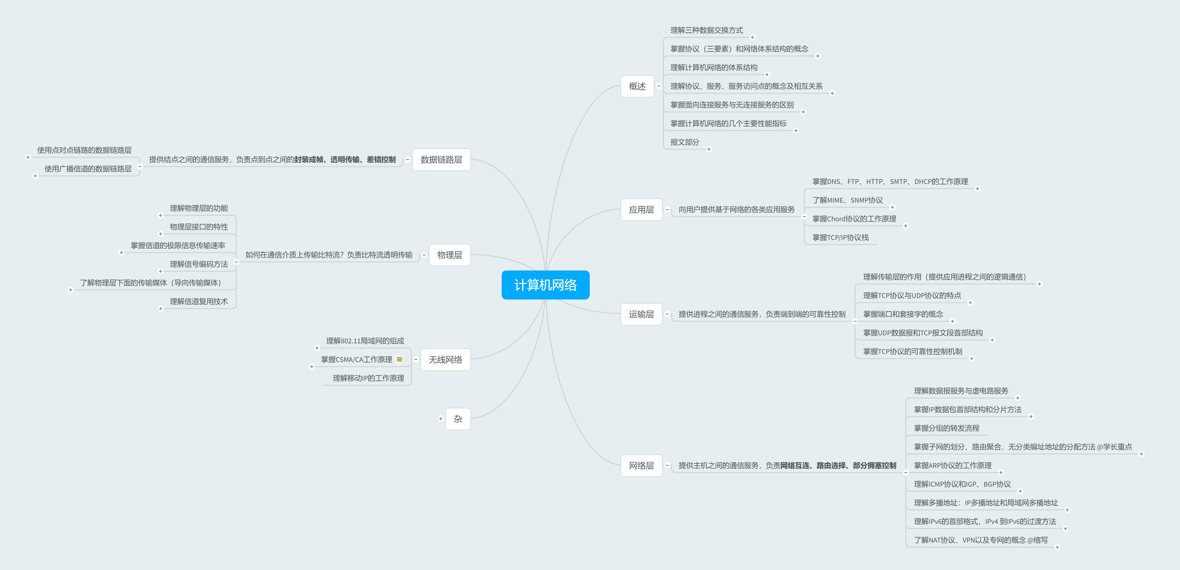Click 理解移动IP的工作原理 subtopic
Image resolution: width=1180 pixels, height=570 pixels.
point(368,378)
